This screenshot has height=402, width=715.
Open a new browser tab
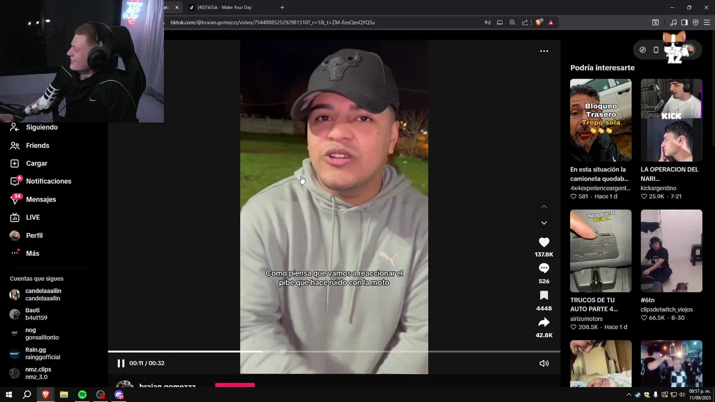point(282,7)
